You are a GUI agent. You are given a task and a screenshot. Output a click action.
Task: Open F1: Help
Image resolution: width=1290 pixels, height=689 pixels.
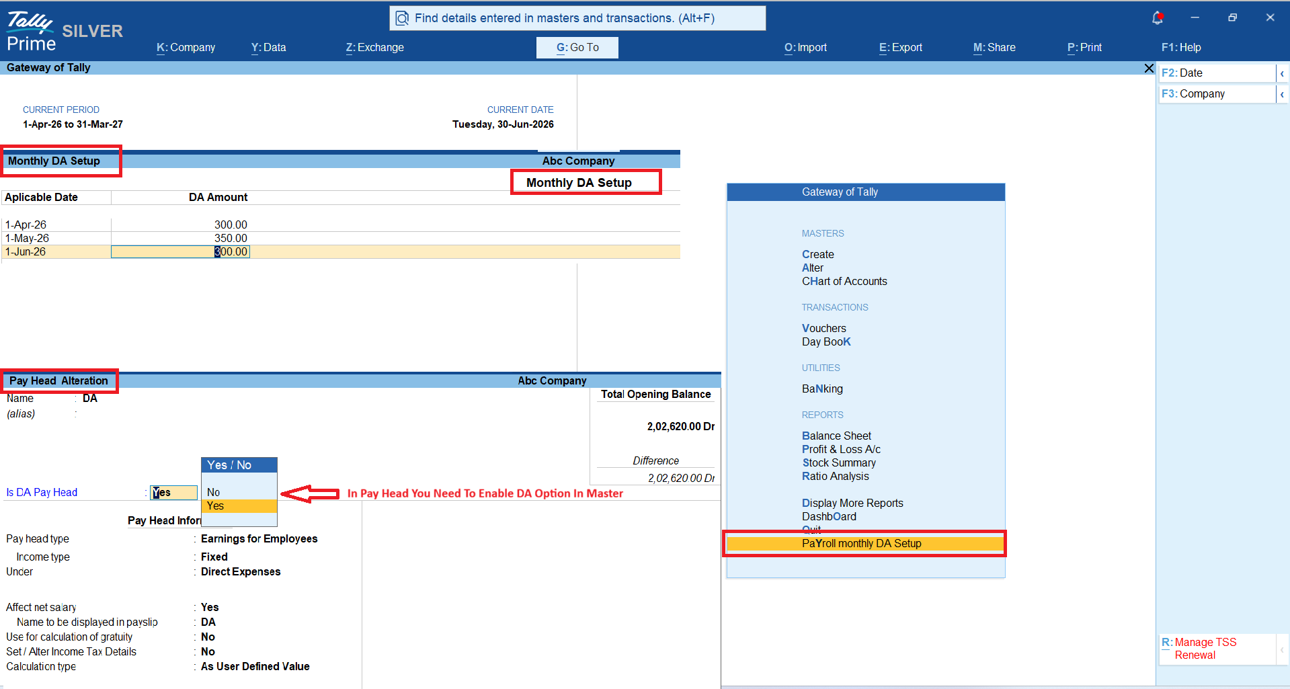pos(1181,48)
